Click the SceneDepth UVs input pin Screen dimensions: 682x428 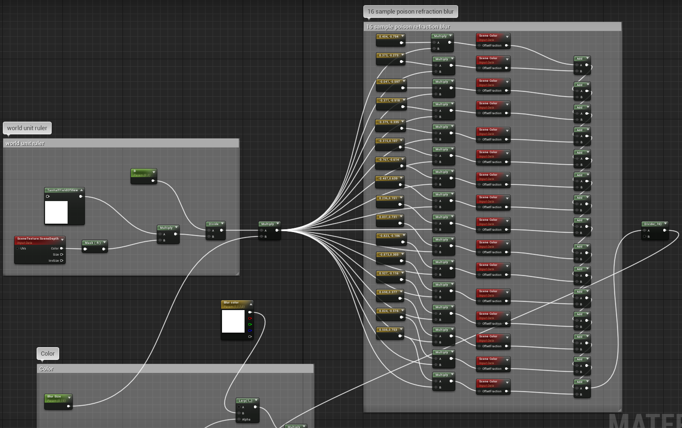tap(18, 249)
